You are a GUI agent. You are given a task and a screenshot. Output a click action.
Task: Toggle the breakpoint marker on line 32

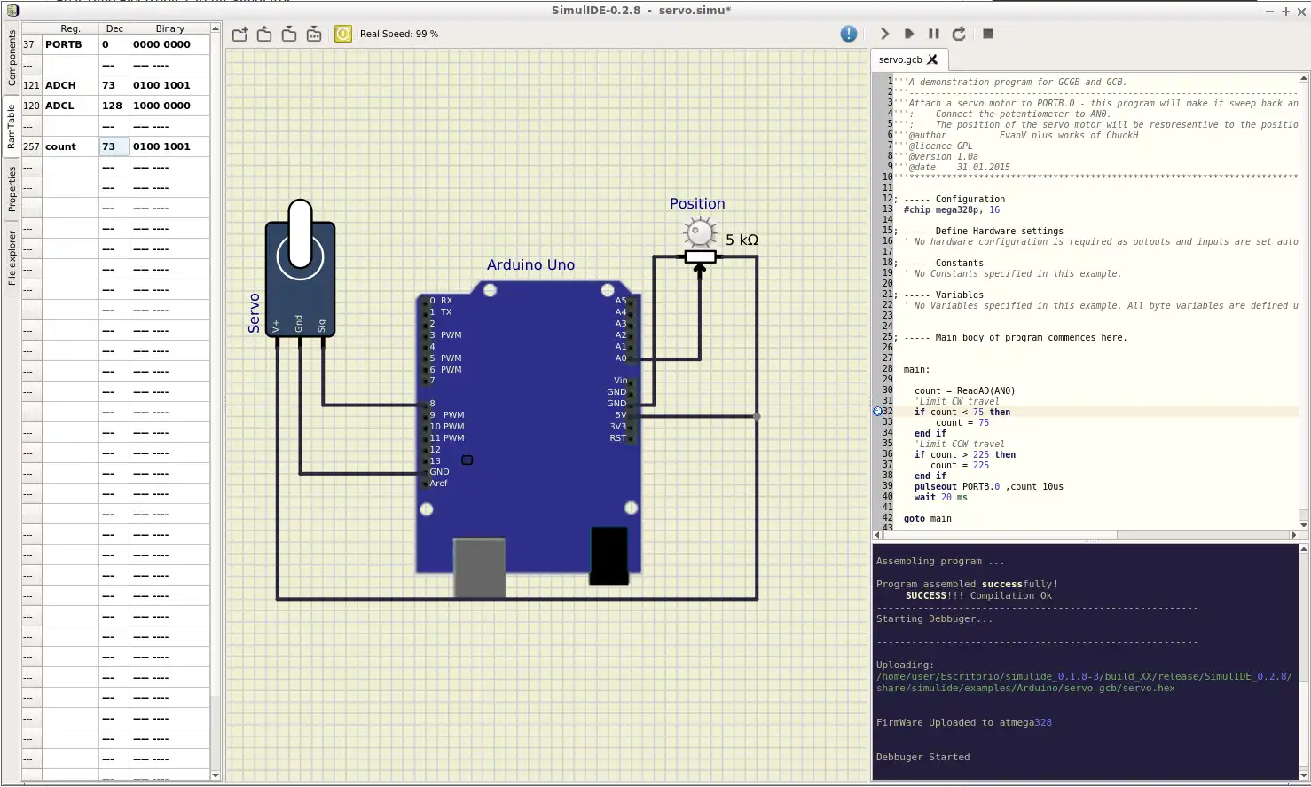(878, 412)
